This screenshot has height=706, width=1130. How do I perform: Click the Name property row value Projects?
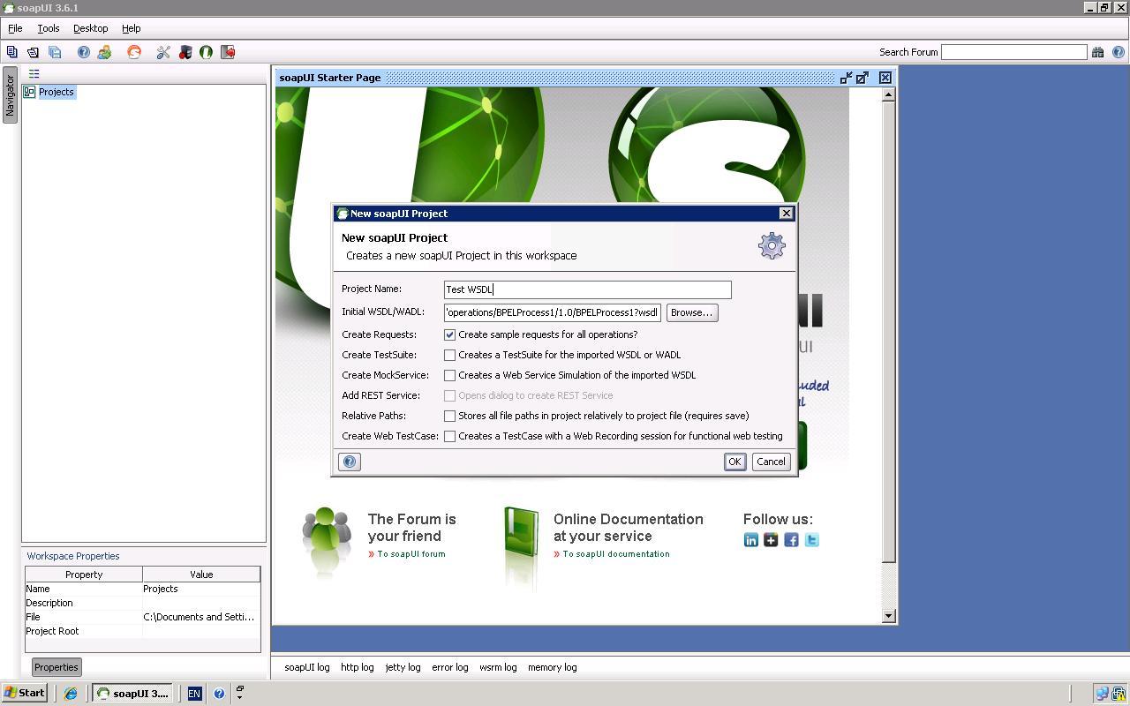[x=201, y=589]
